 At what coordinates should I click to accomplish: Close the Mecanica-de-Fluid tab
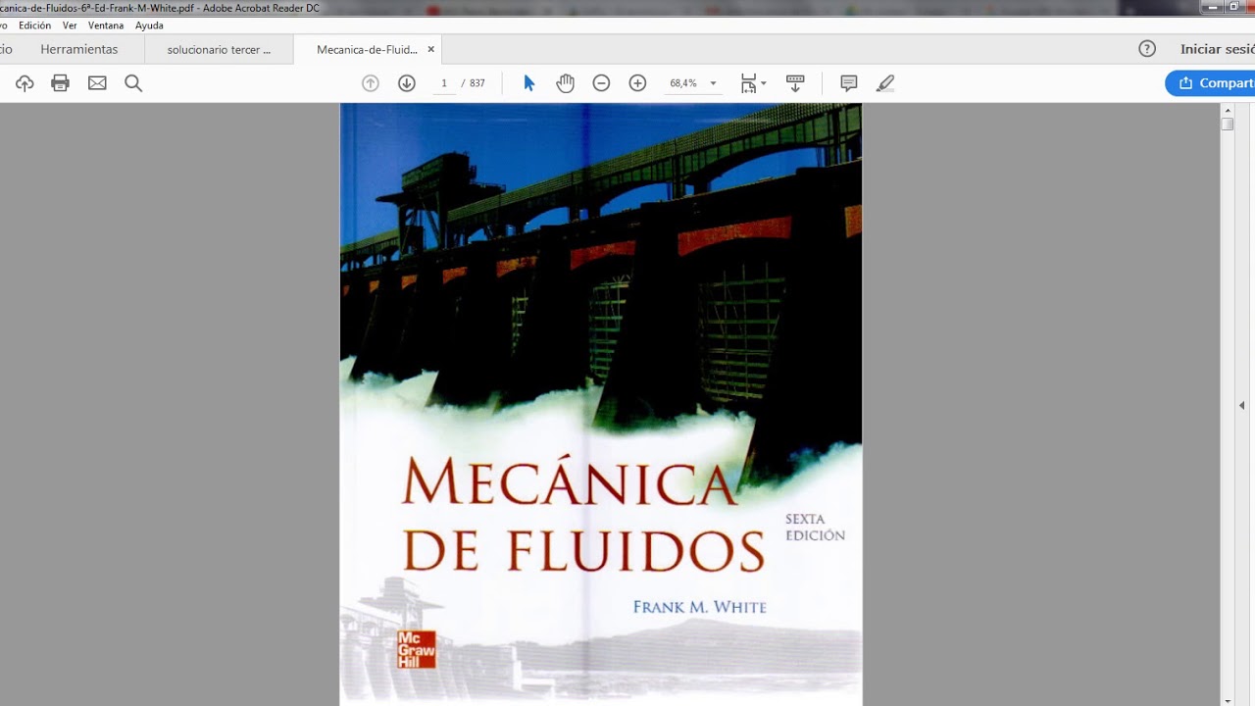coord(430,49)
